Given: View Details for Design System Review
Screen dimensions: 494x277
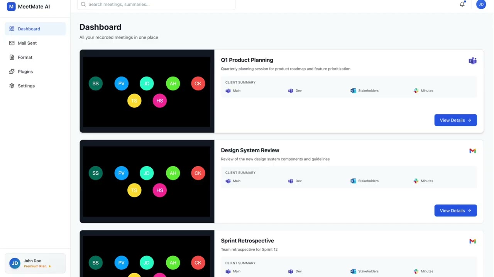Looking at the screenshot, I should (455, 210).
